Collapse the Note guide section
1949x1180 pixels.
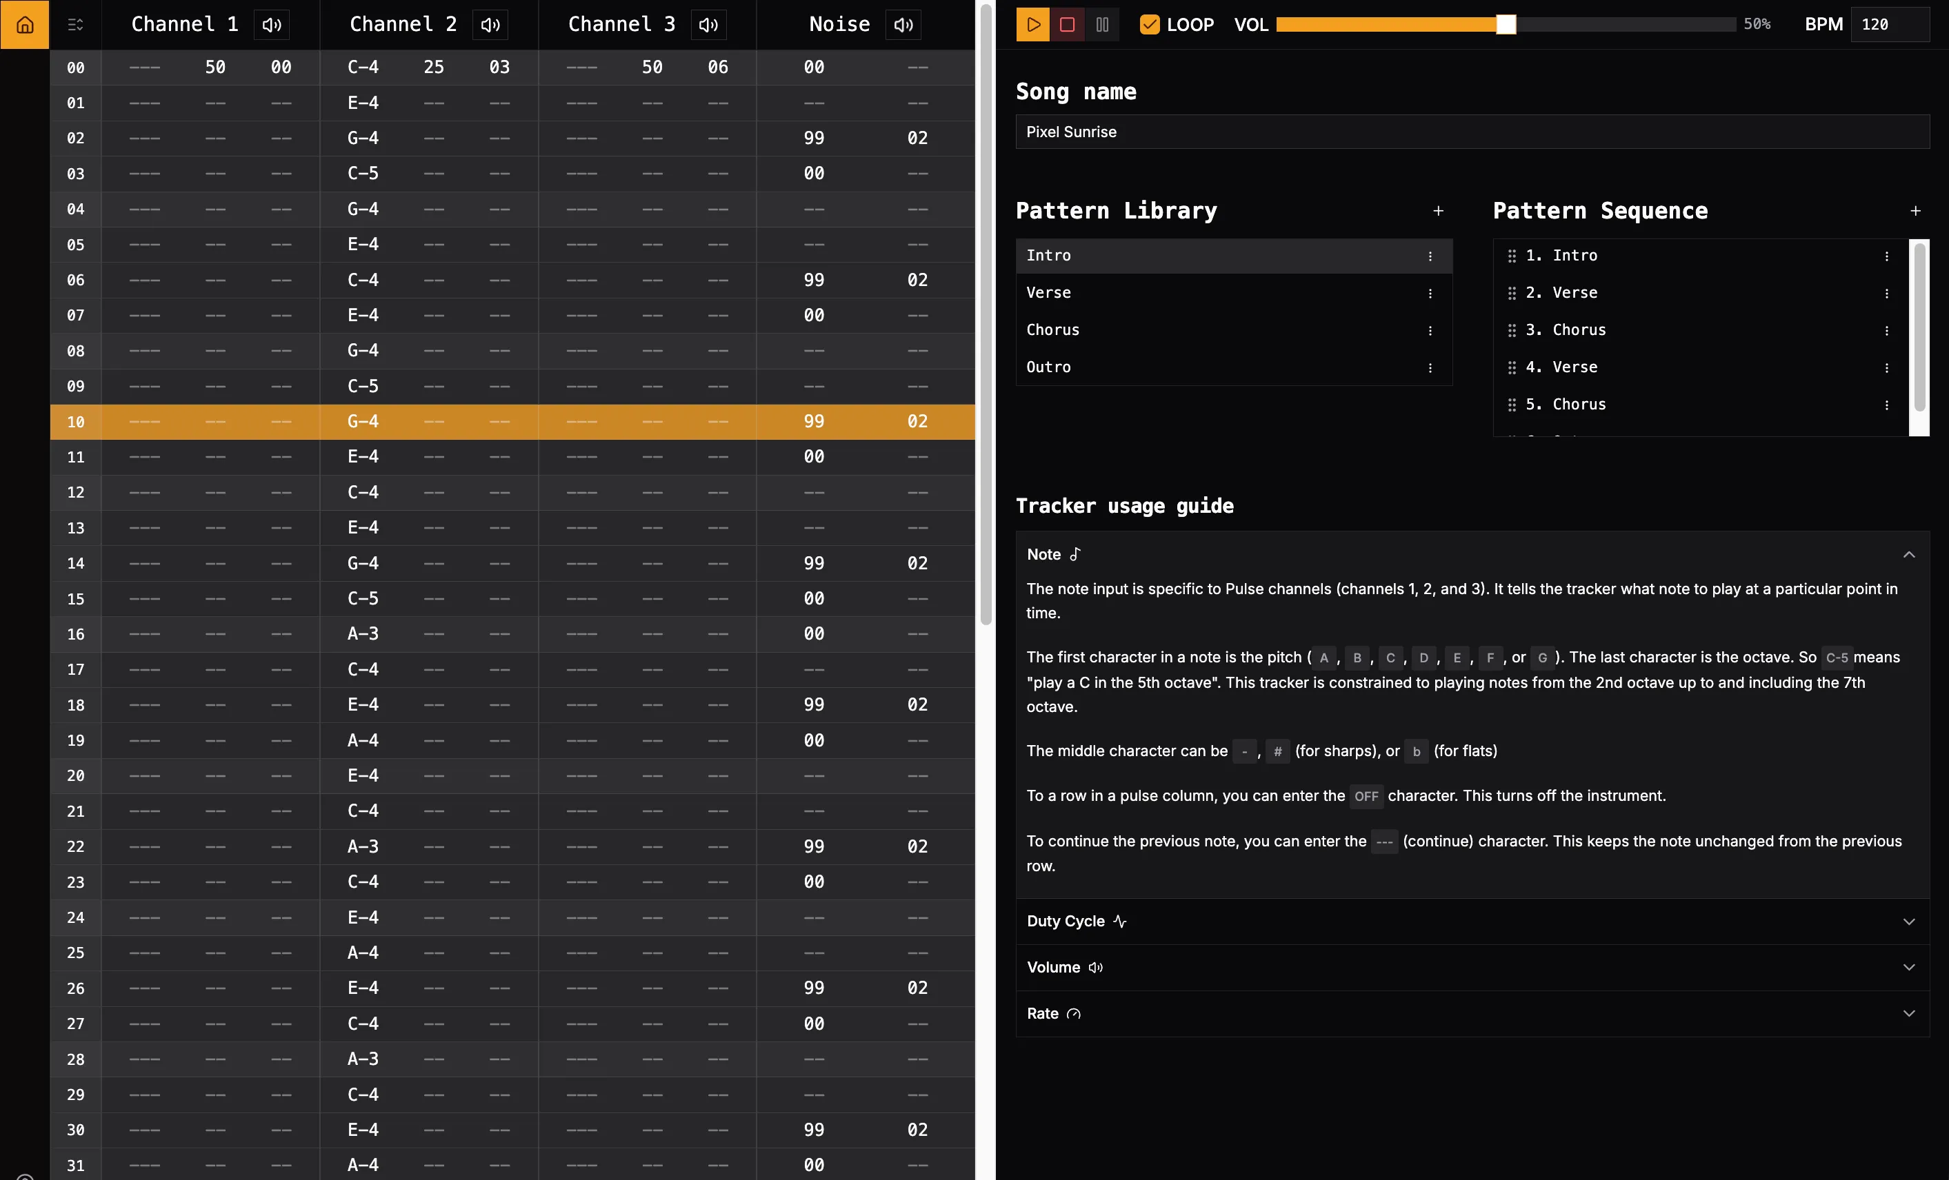1472,555
